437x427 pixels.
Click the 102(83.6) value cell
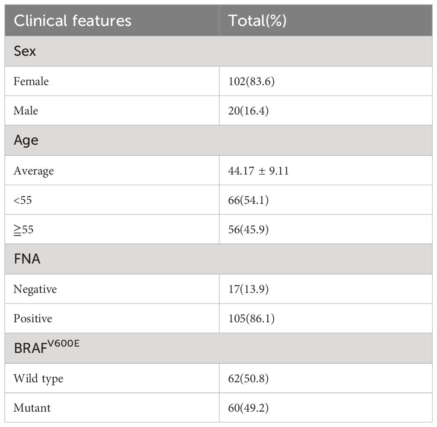[252, 81]
